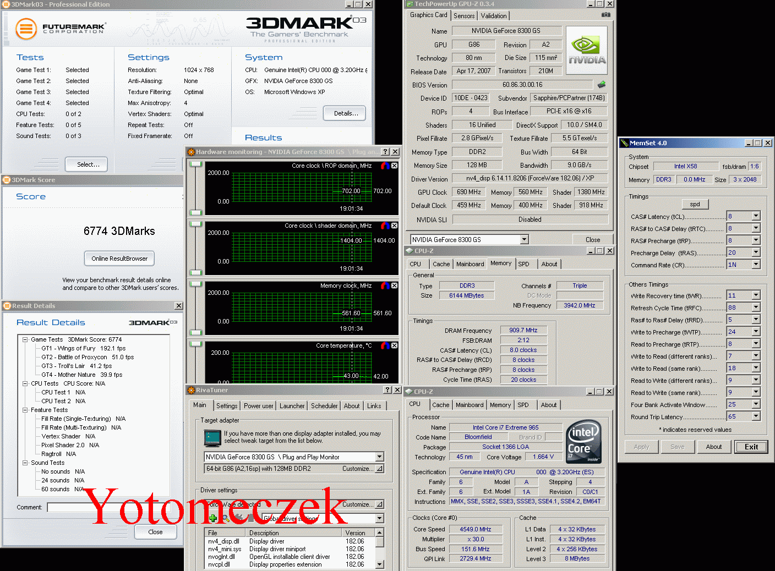The image size is (775, 571).
Task: Open the Online ResultBrowser
Action: coord(119,259)
